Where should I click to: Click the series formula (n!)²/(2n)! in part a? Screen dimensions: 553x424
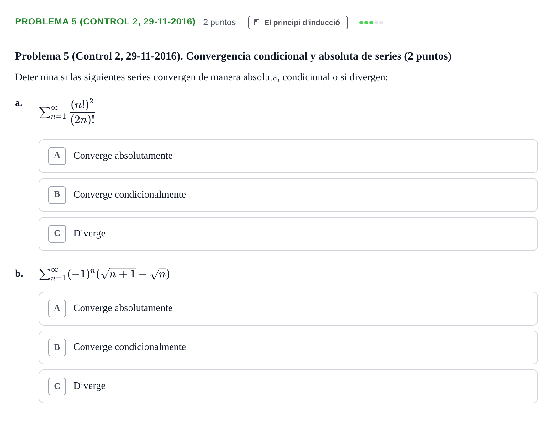tap(67, 112)
